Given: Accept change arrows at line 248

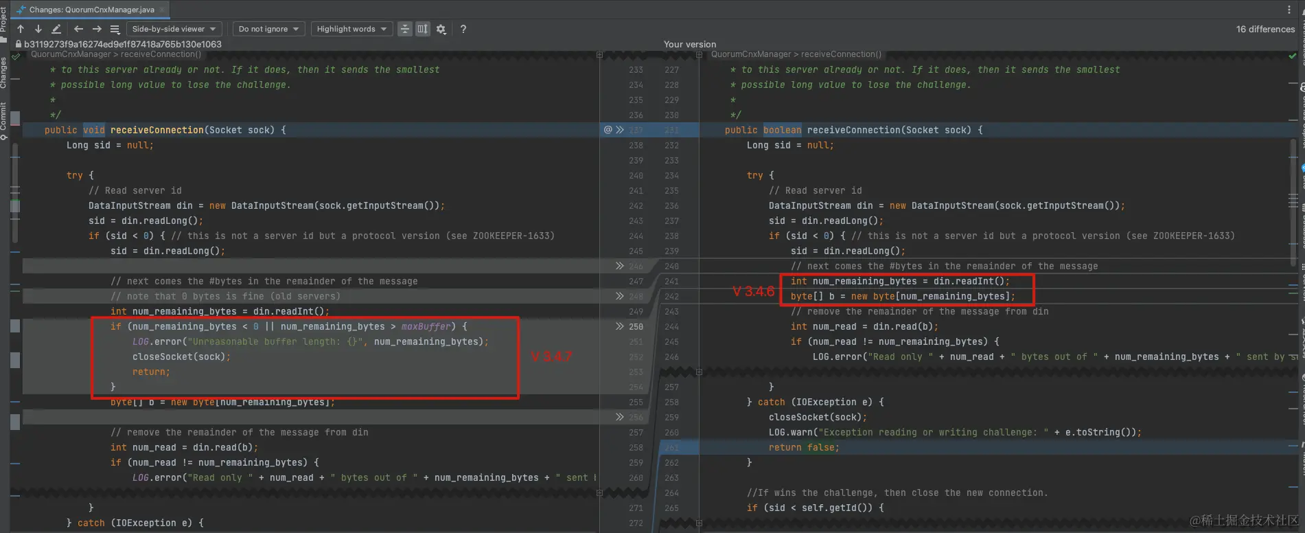Looking at the screenshot, I should pyautogui.click(x=620, y=296).
